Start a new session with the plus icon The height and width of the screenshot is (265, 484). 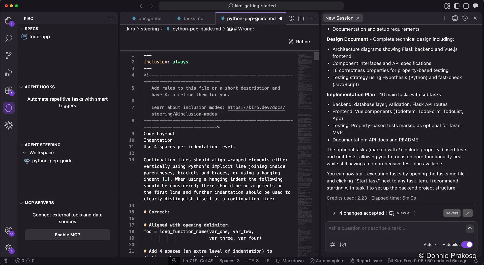point(445,18)
